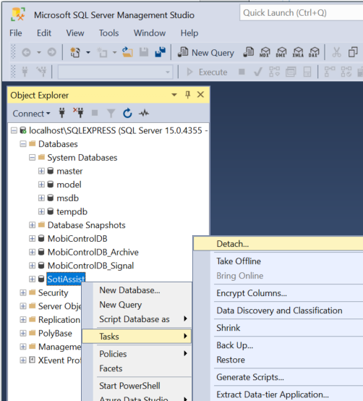Click the Cancel Executing Query stop icon
363x401 pixels.
[x=242, y=72]
